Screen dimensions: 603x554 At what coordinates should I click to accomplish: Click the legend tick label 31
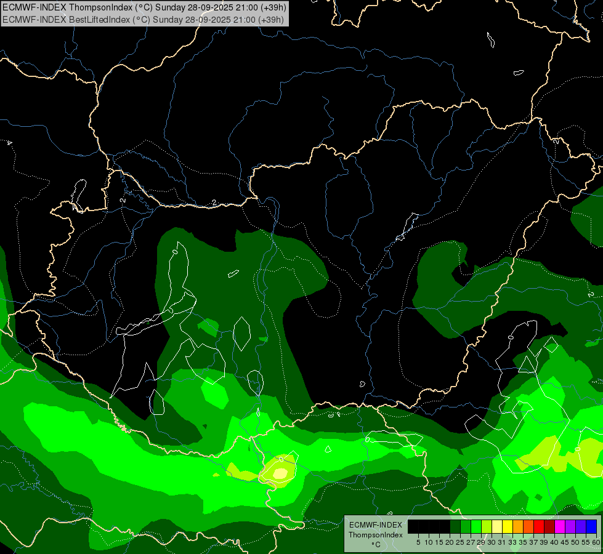click(x=502, y=542)
